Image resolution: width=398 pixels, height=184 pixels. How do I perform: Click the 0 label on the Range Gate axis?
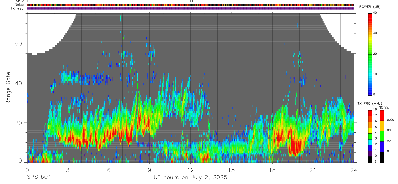[21, 161]
